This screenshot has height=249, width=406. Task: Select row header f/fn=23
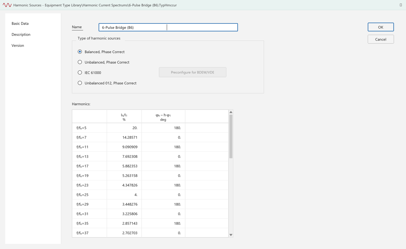[89, 185]
